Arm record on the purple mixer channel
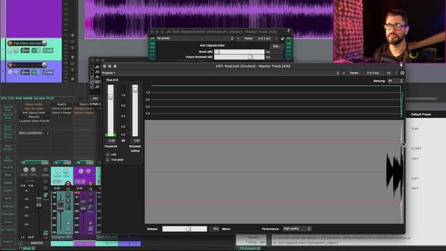 pyautogui.click(x=91, y=184)
